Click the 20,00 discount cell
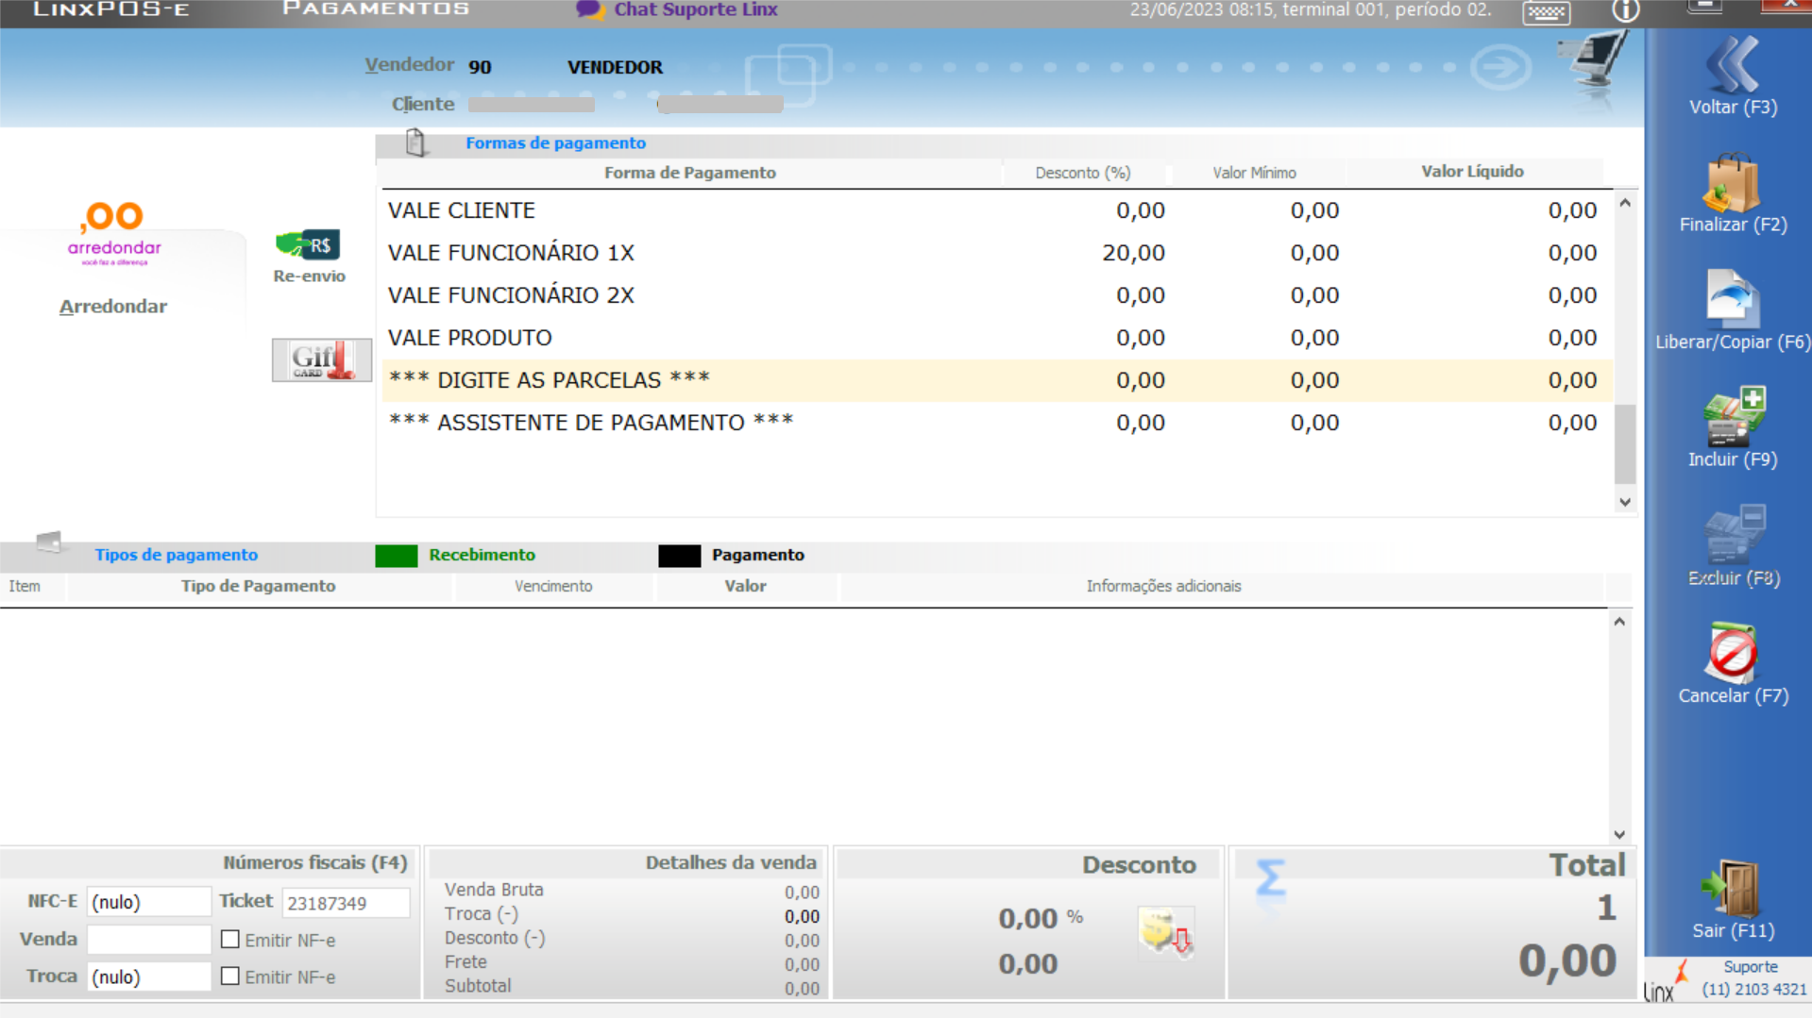The height and width of the screenshot is (1018, 1812). [1133, 253]
